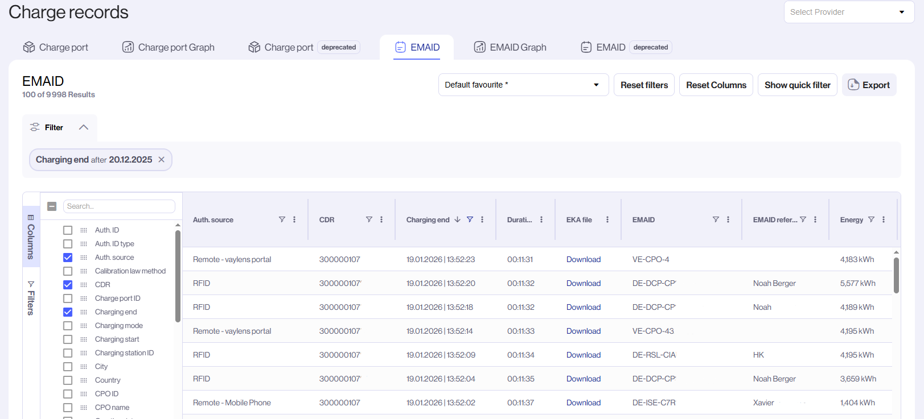Click the column Search input field
This screenshot has width=924, height=419.
coord(119,206)
